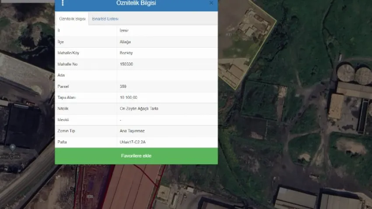Select the Parsel value 359
Screen dimensions: 372x209
point(123,87)
